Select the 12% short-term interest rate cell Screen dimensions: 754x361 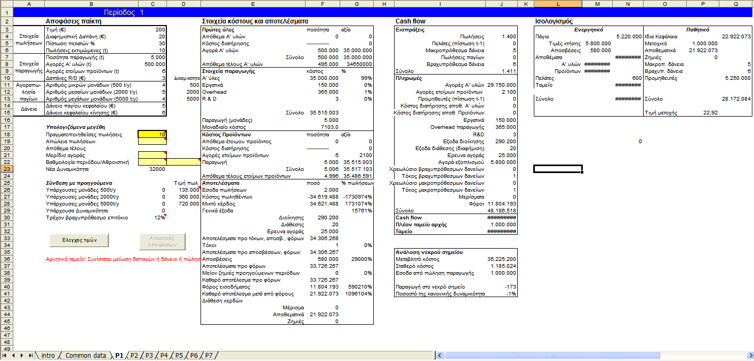tap(159, 218)
